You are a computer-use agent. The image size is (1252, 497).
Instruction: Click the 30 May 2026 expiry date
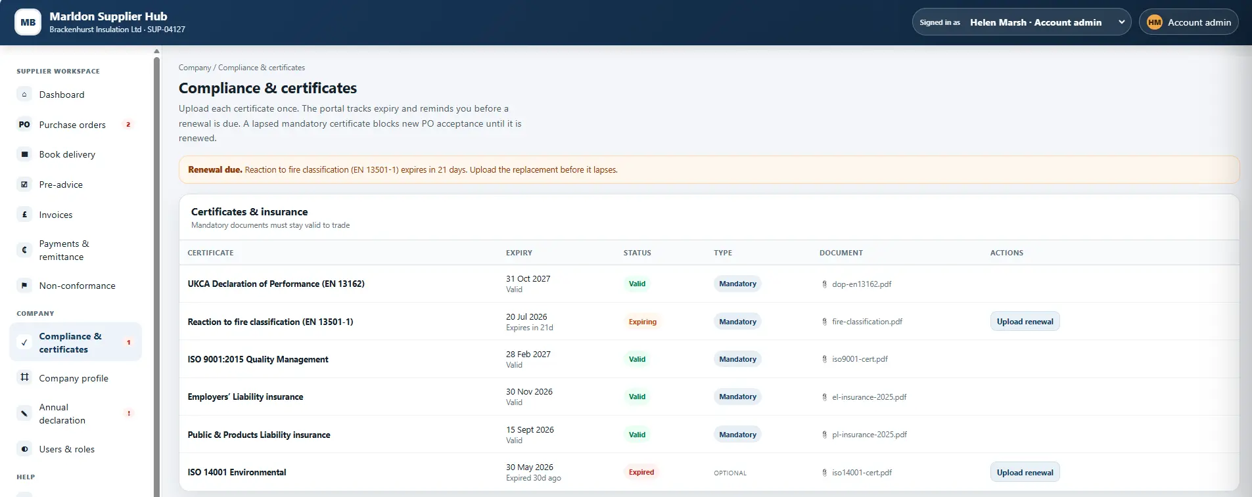[530, 467]
